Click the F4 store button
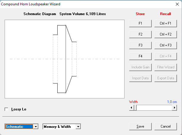Viewport: 182px width, 135px height. pos(140,56)
